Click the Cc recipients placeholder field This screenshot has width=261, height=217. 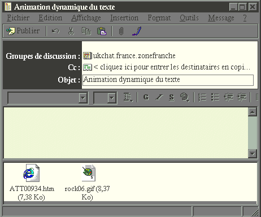[172, 67]
